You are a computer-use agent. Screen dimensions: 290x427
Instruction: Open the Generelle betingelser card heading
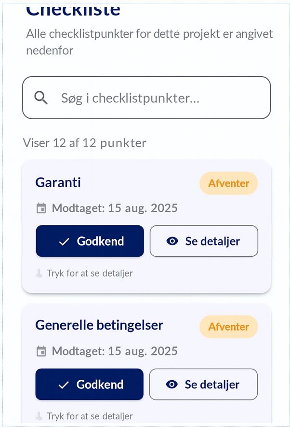[x=99, y=325]
